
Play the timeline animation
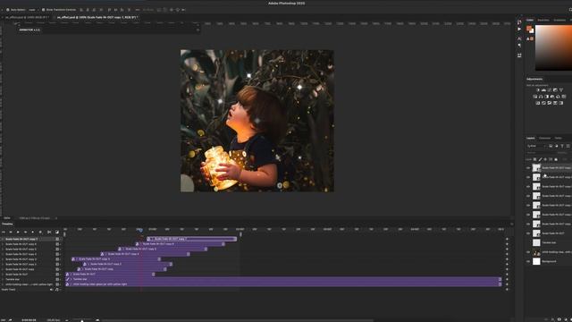(x=18, y=232)
